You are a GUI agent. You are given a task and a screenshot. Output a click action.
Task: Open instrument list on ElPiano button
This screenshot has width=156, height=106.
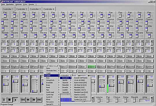click(34, 67)
